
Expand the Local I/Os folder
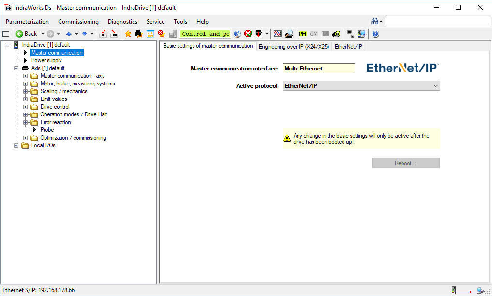pos(16,146)
